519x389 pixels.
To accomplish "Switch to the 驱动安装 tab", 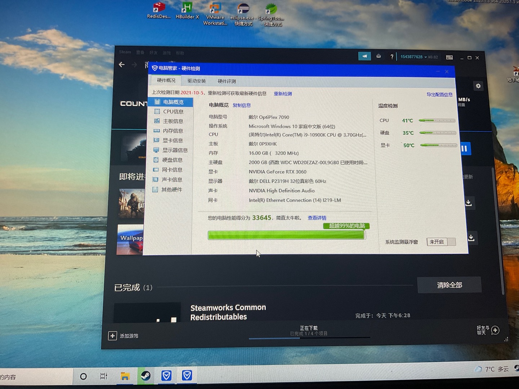I will pos(196,81).
